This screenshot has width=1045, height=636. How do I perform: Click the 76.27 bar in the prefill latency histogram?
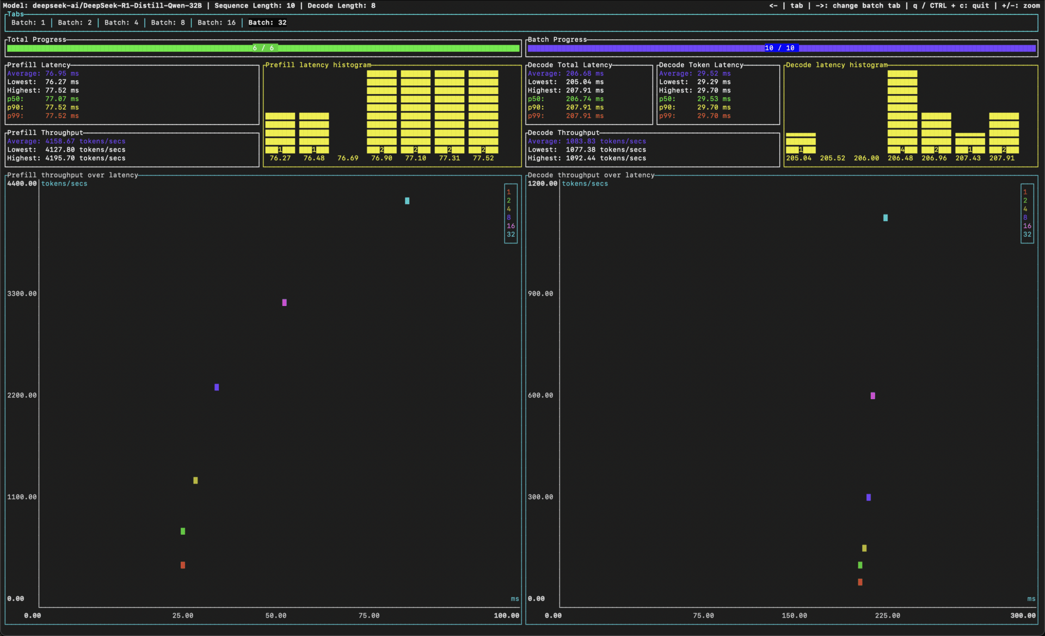point(280,133)
